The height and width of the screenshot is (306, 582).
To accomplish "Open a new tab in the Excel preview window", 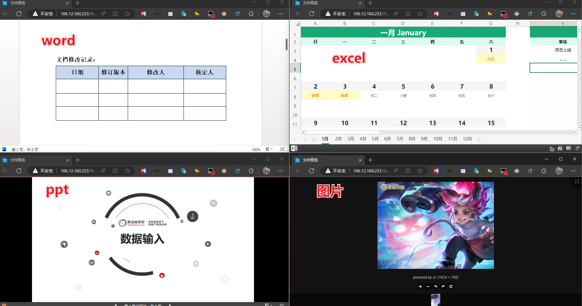I will tap(370, 3).
